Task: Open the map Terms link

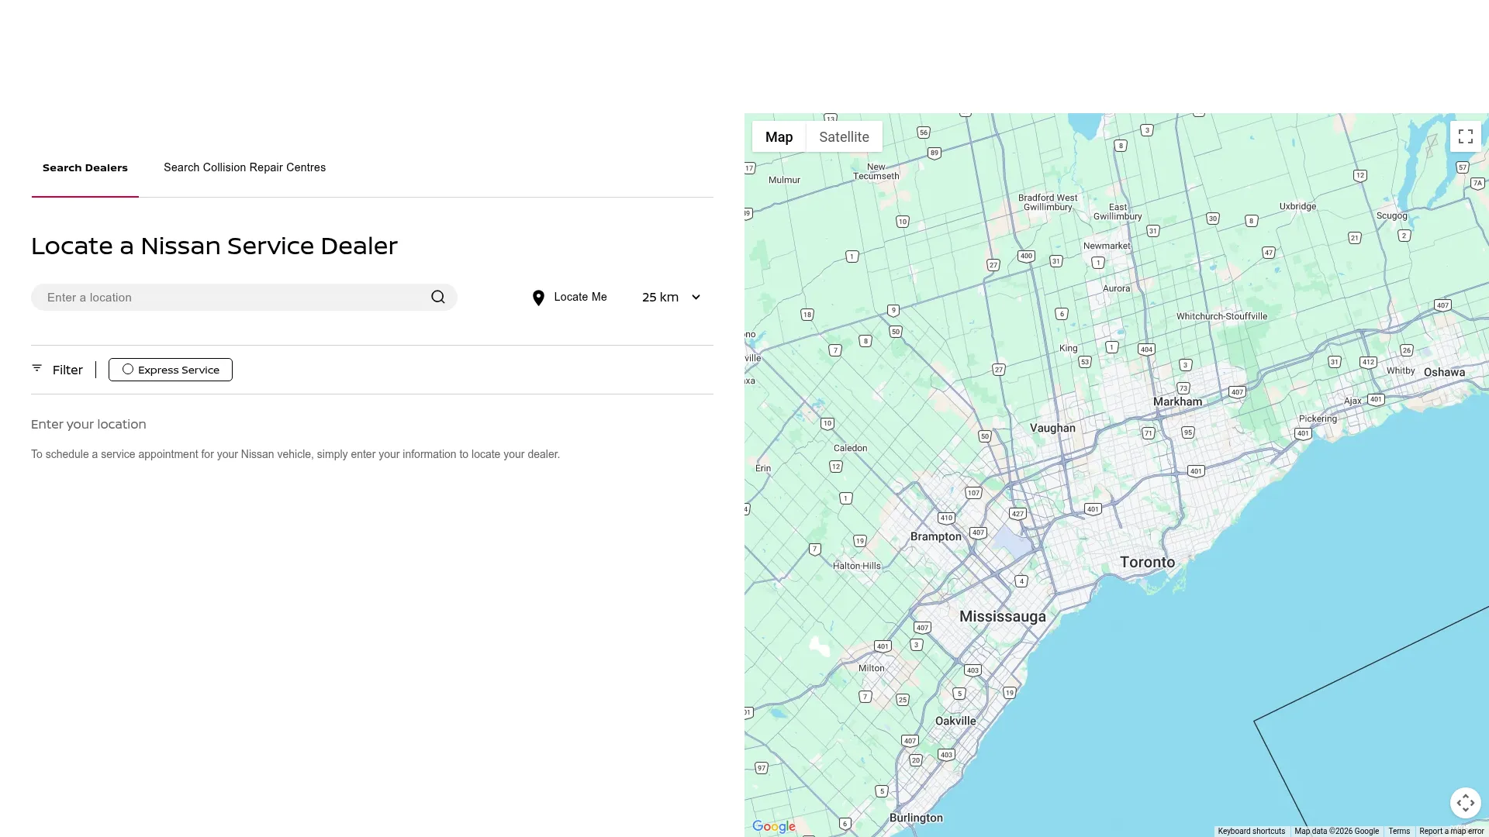Action: tap(1399, 831)
